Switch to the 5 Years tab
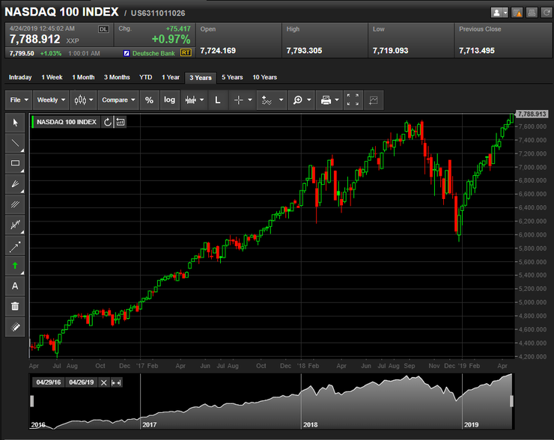 (232, 77)
